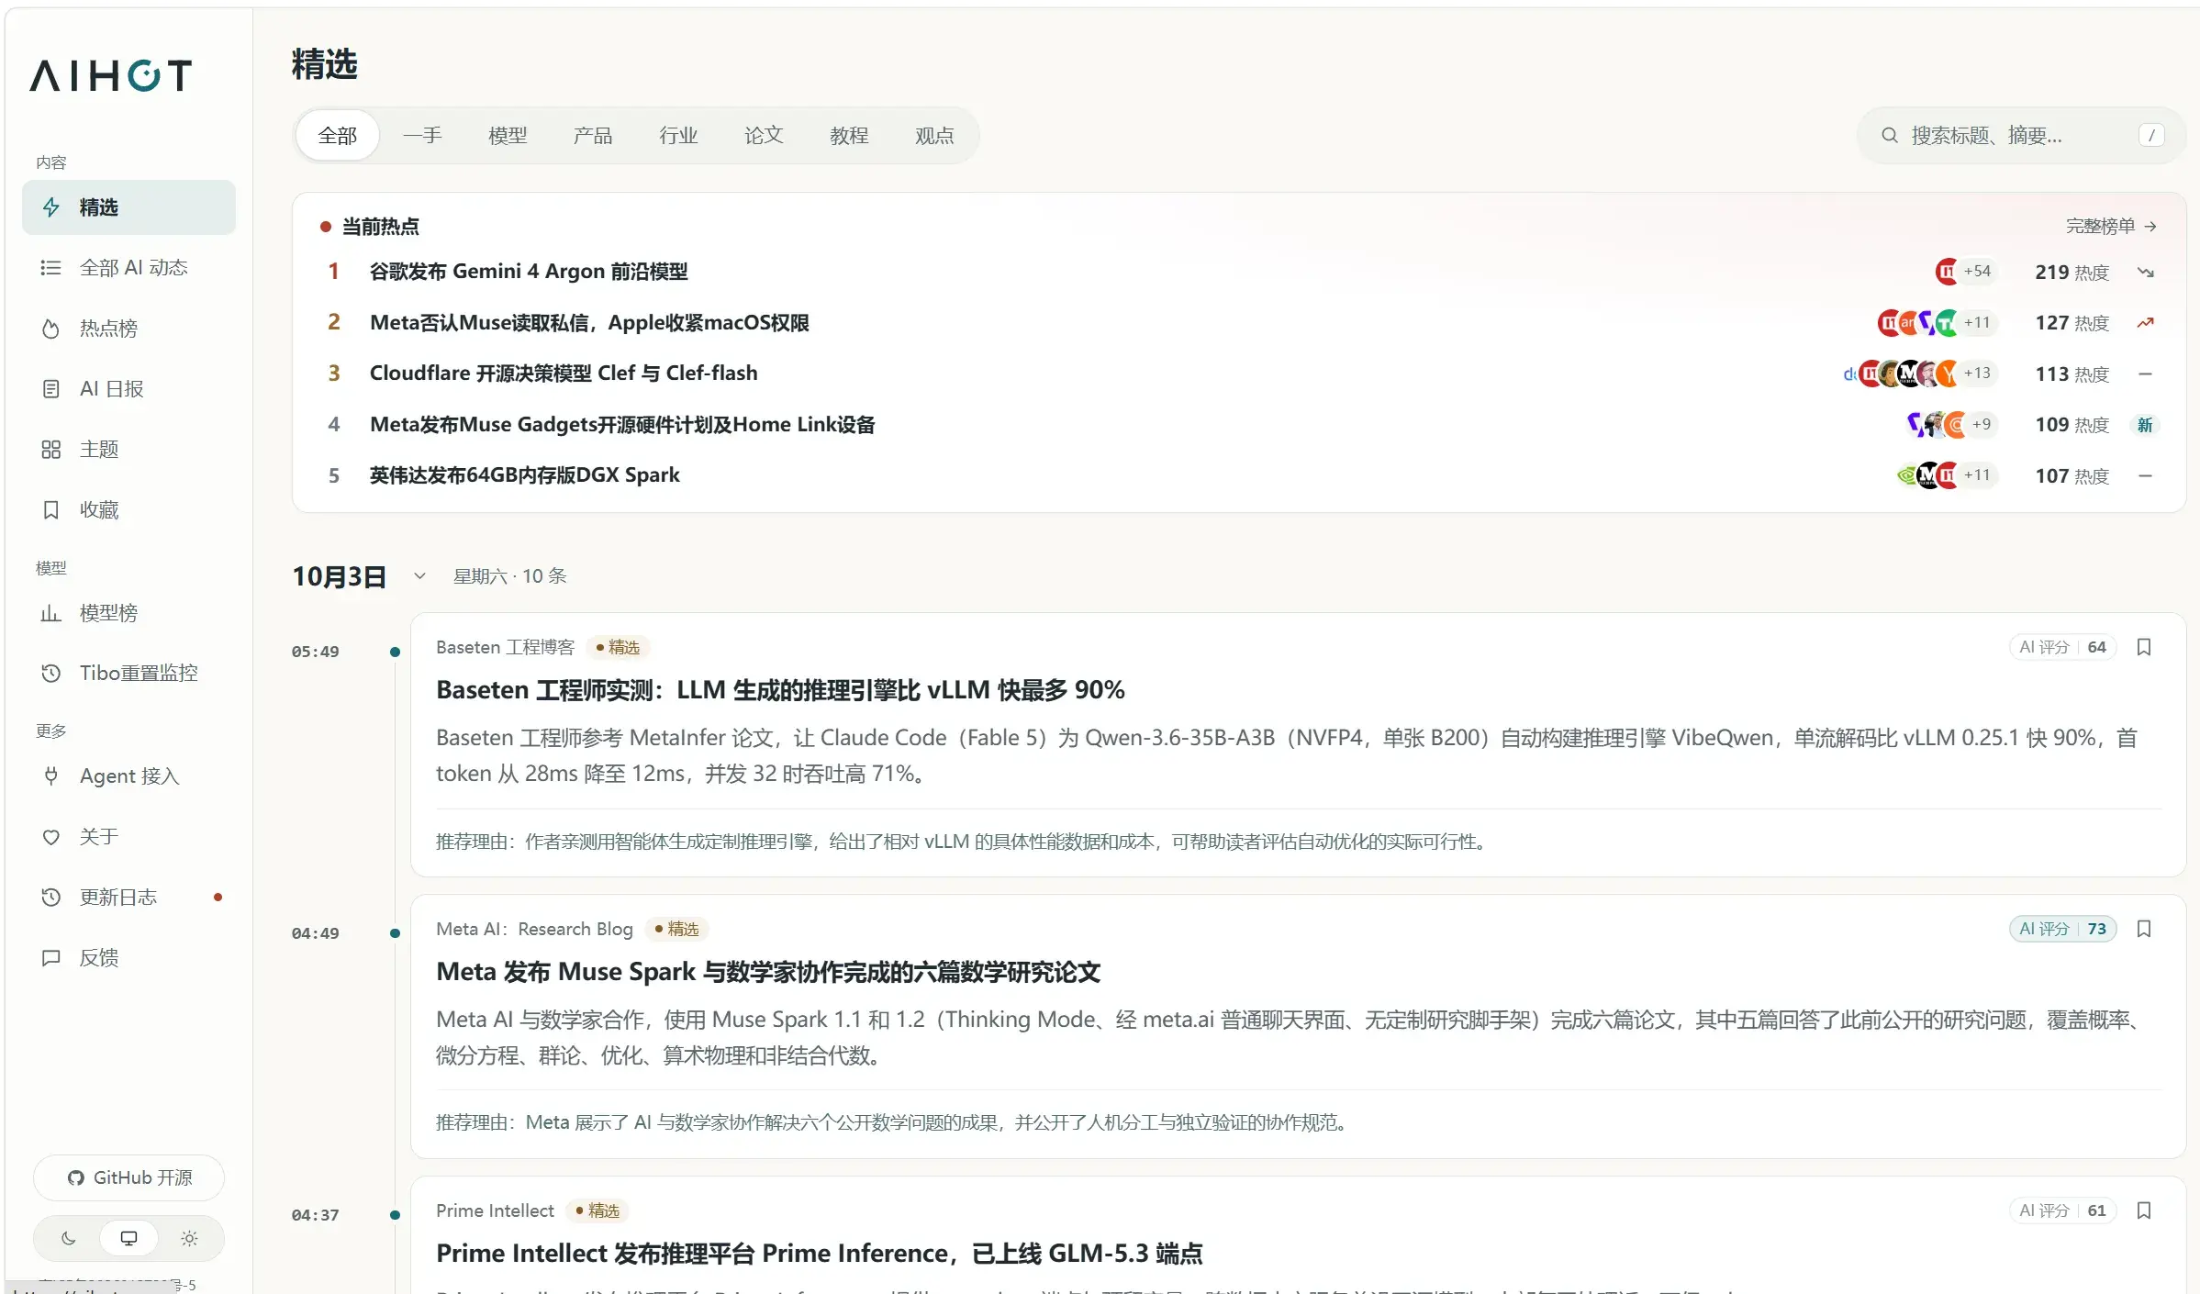This screenshot has height=1294, width=2200.
Task: Open 模型榜 chart page
Action: [x=128, y=613]
